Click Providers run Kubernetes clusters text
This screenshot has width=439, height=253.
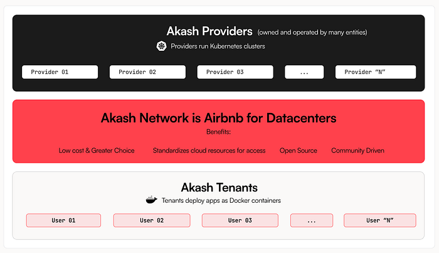[x=218, y=46]
